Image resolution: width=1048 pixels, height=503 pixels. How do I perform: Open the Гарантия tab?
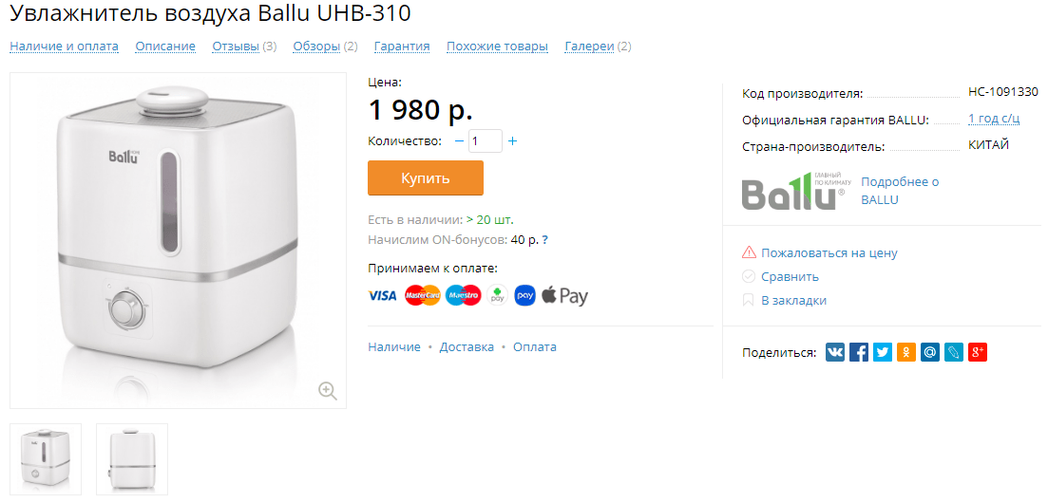point(402,47)
